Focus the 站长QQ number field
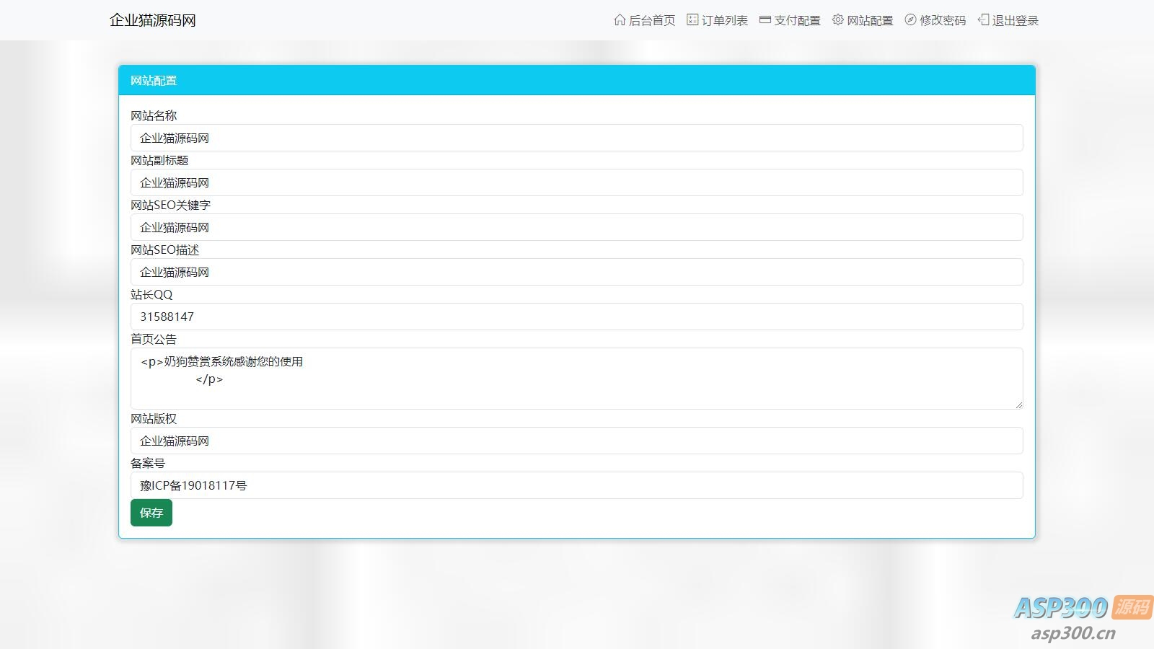 tap(576, 317)
